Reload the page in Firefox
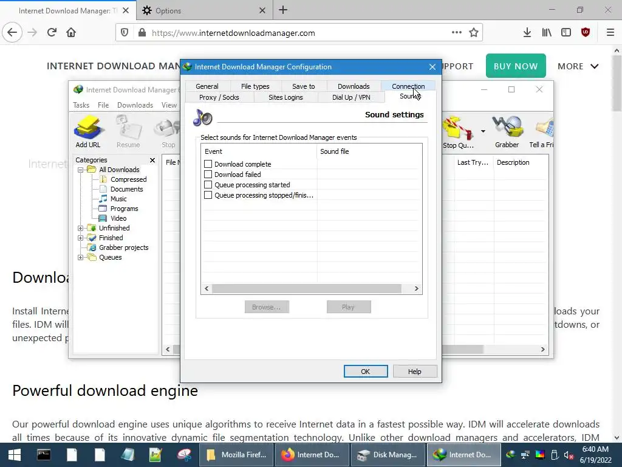Viewport: 622px width, 467px height. tap(52, 33)
